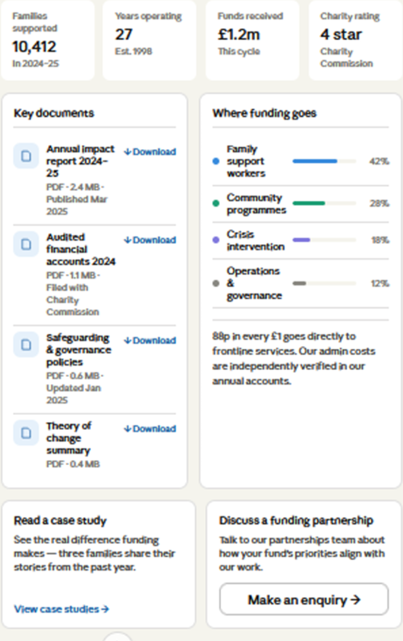Download the Theory of change summary
Viewport: 403px width, 641px height.
pos(150,429)
